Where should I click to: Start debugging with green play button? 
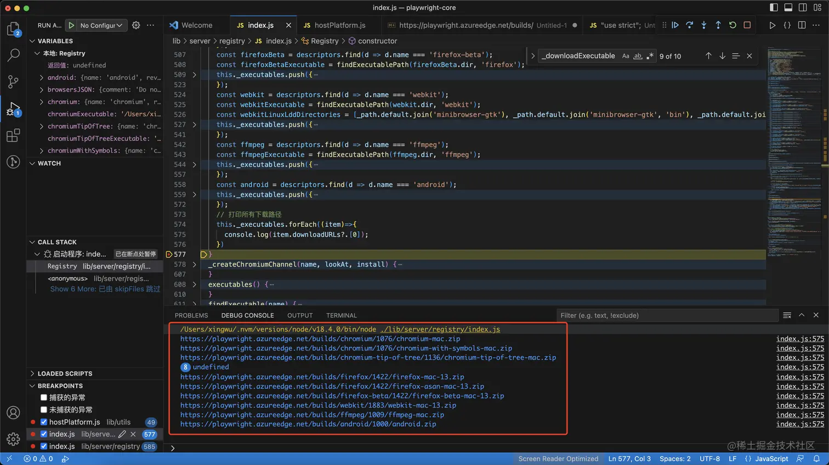(x=71, y=25)
